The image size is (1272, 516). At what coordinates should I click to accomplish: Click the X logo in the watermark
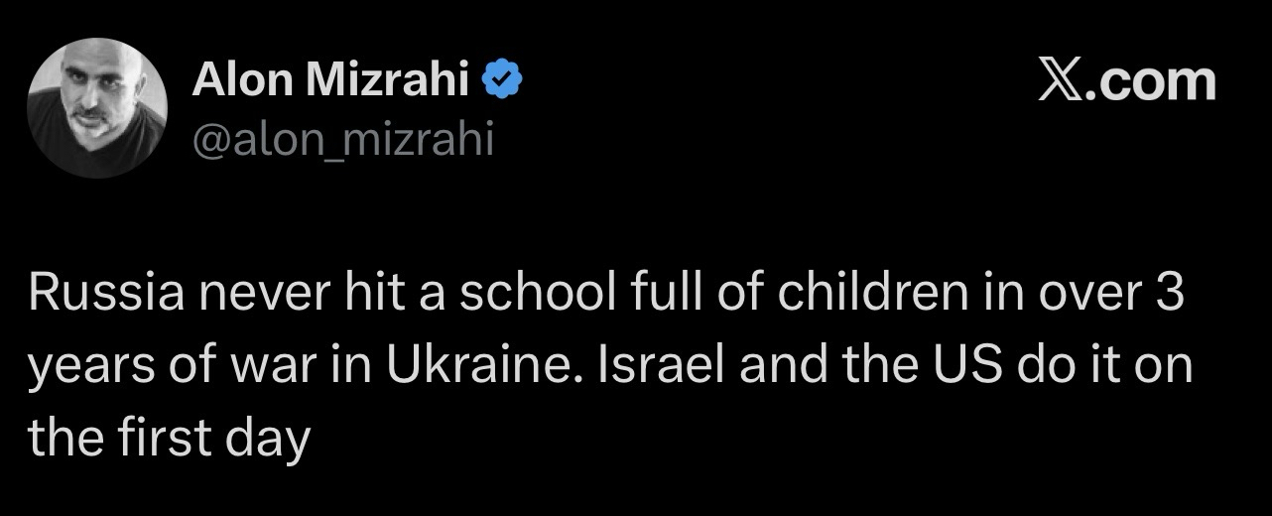pyautogui.click(x=1062, y=81)
